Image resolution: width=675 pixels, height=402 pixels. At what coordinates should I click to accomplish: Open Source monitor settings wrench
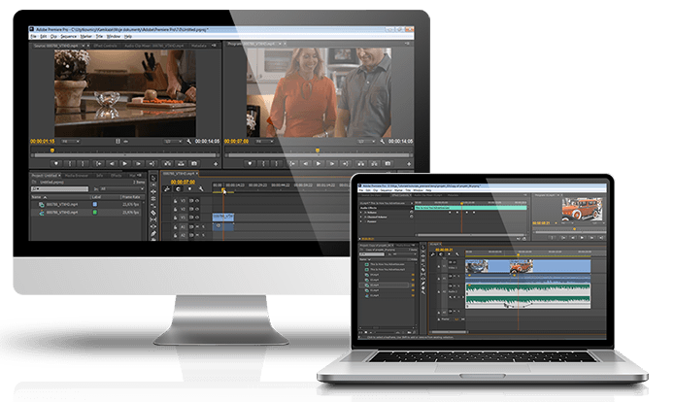[x=188, y=141]
